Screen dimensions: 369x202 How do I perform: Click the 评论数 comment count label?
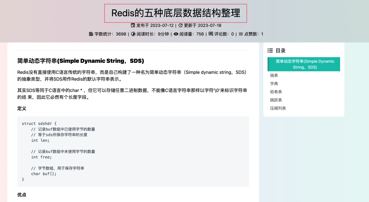click(x=221, y=34)
